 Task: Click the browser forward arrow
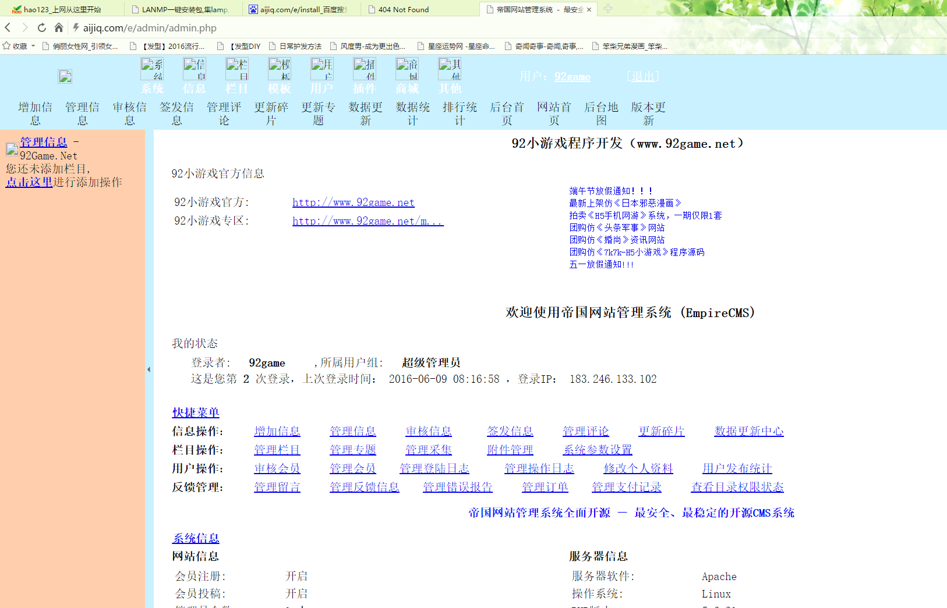click(x=24, y=27)
